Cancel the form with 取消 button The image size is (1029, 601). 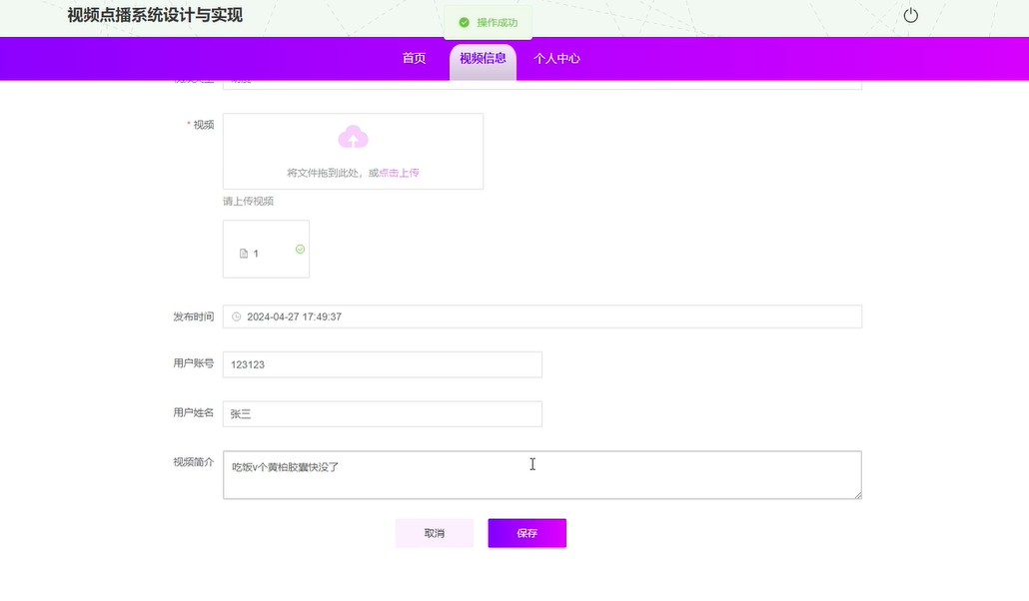(435, 533)
